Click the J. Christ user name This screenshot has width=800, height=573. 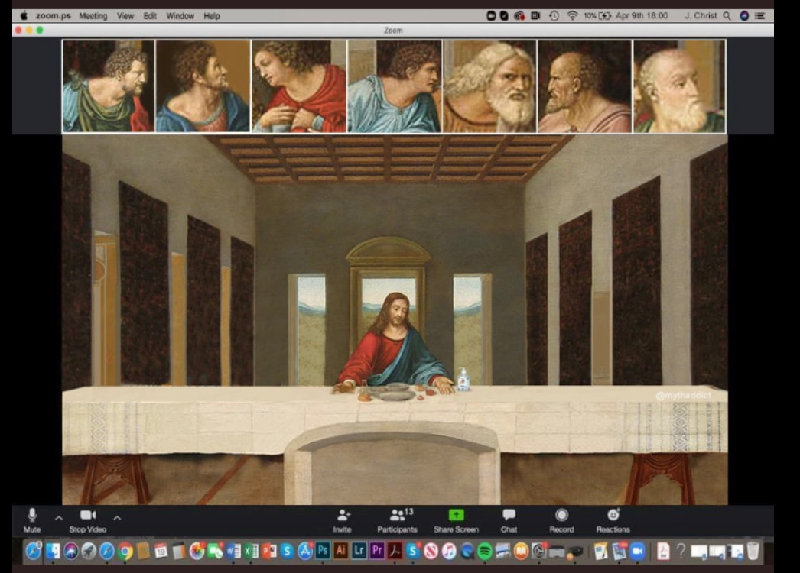[700, 15]
